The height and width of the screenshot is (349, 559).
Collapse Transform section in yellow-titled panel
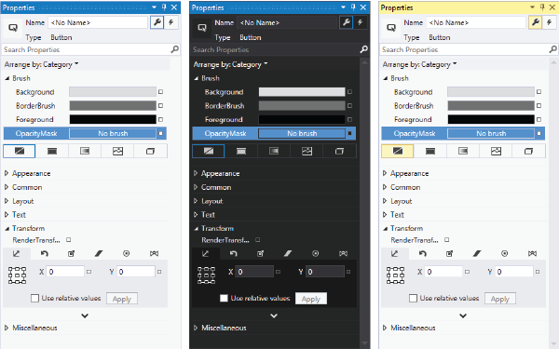[385, 229]
